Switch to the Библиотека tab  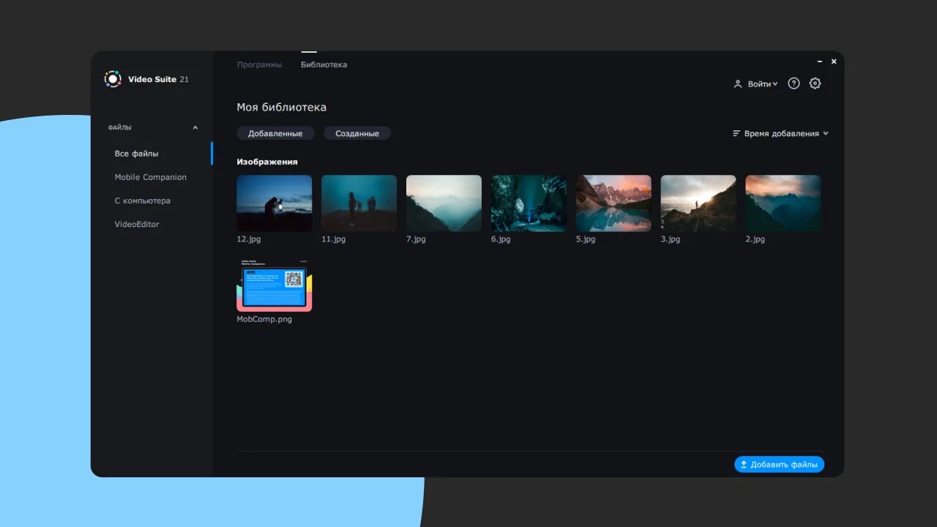click(x=324, y=64)
